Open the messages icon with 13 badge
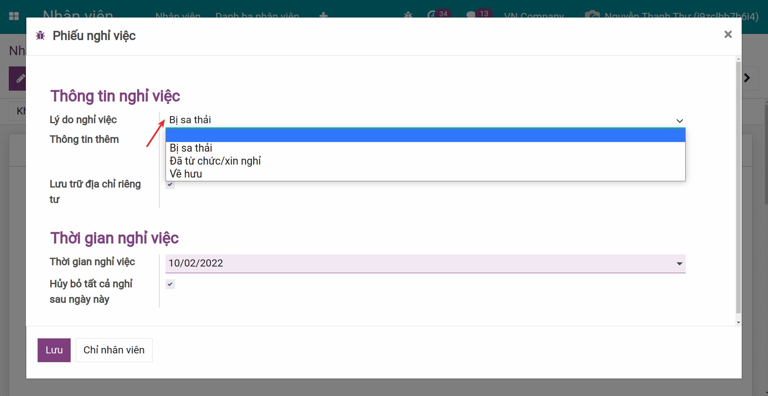Screen dimensions: 768x396 [x=471, y=15]
